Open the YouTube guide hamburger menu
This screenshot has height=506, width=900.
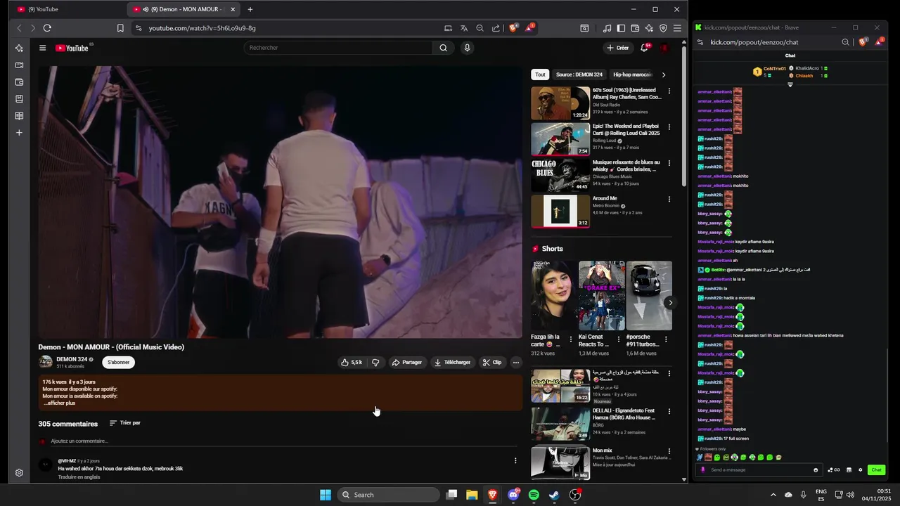(x=42, y=48)
